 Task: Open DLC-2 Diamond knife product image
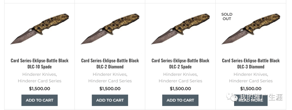[110, 29]
